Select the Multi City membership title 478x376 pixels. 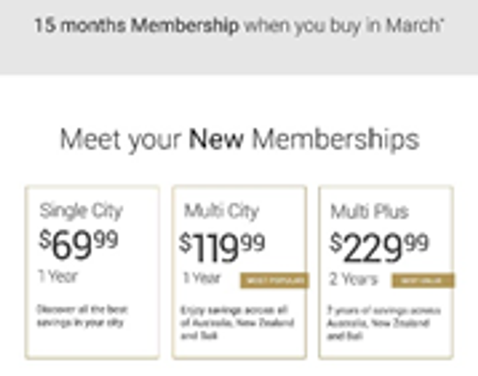[221, 211]
